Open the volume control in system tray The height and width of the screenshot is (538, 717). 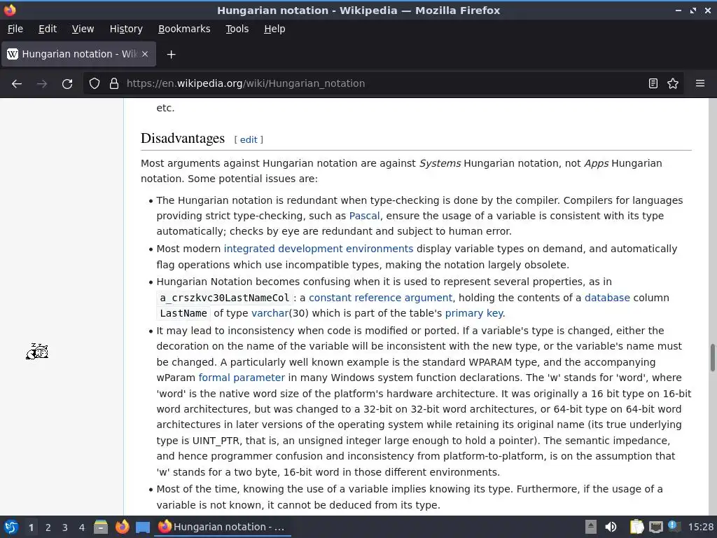611,527
